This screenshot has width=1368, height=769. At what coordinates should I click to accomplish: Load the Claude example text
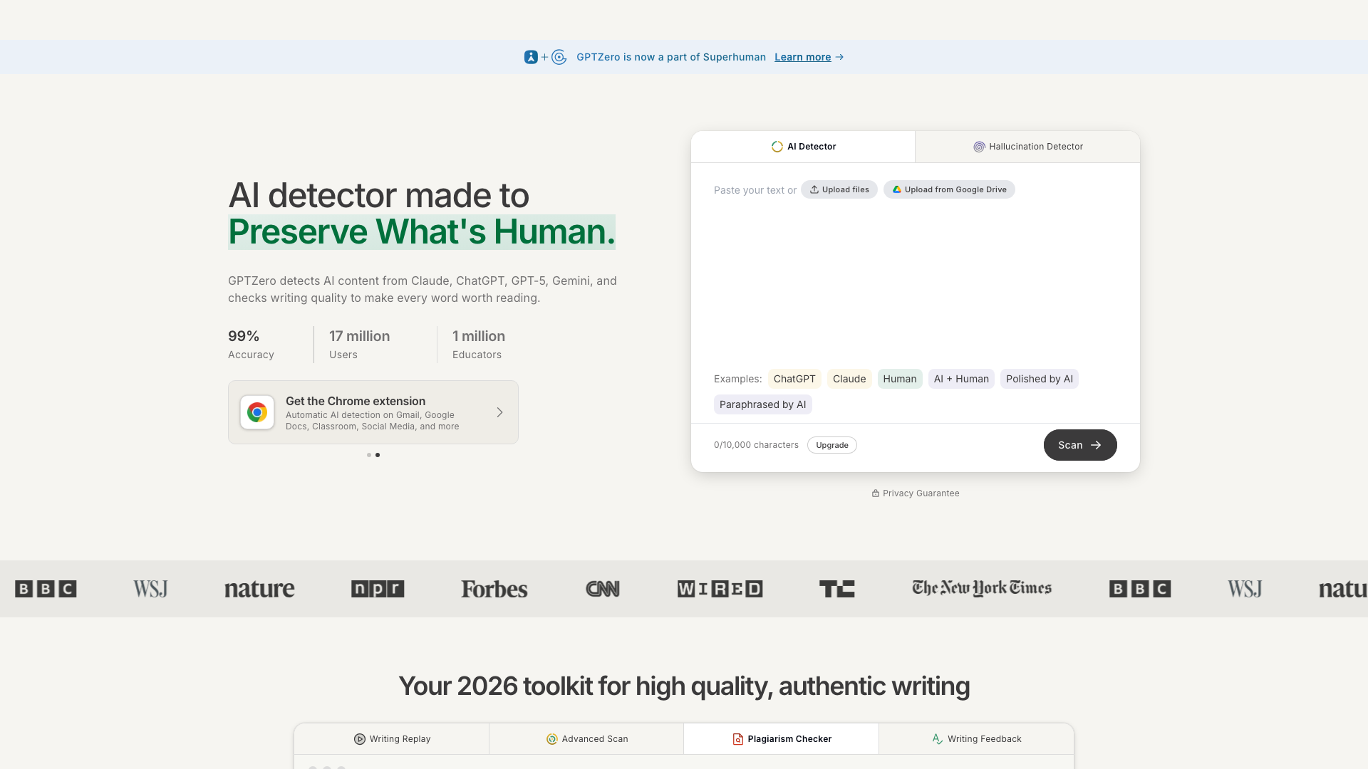coord(849,379)
